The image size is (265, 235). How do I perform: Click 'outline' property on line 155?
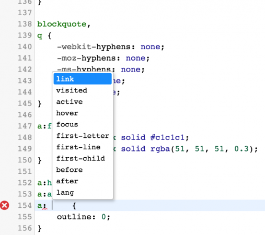coord(74,217)
